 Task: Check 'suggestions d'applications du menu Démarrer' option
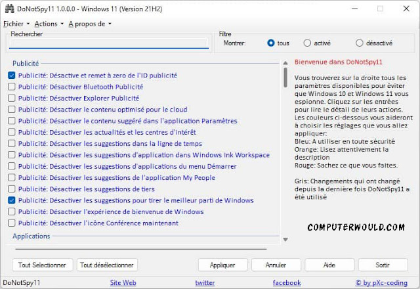[12, 166]
